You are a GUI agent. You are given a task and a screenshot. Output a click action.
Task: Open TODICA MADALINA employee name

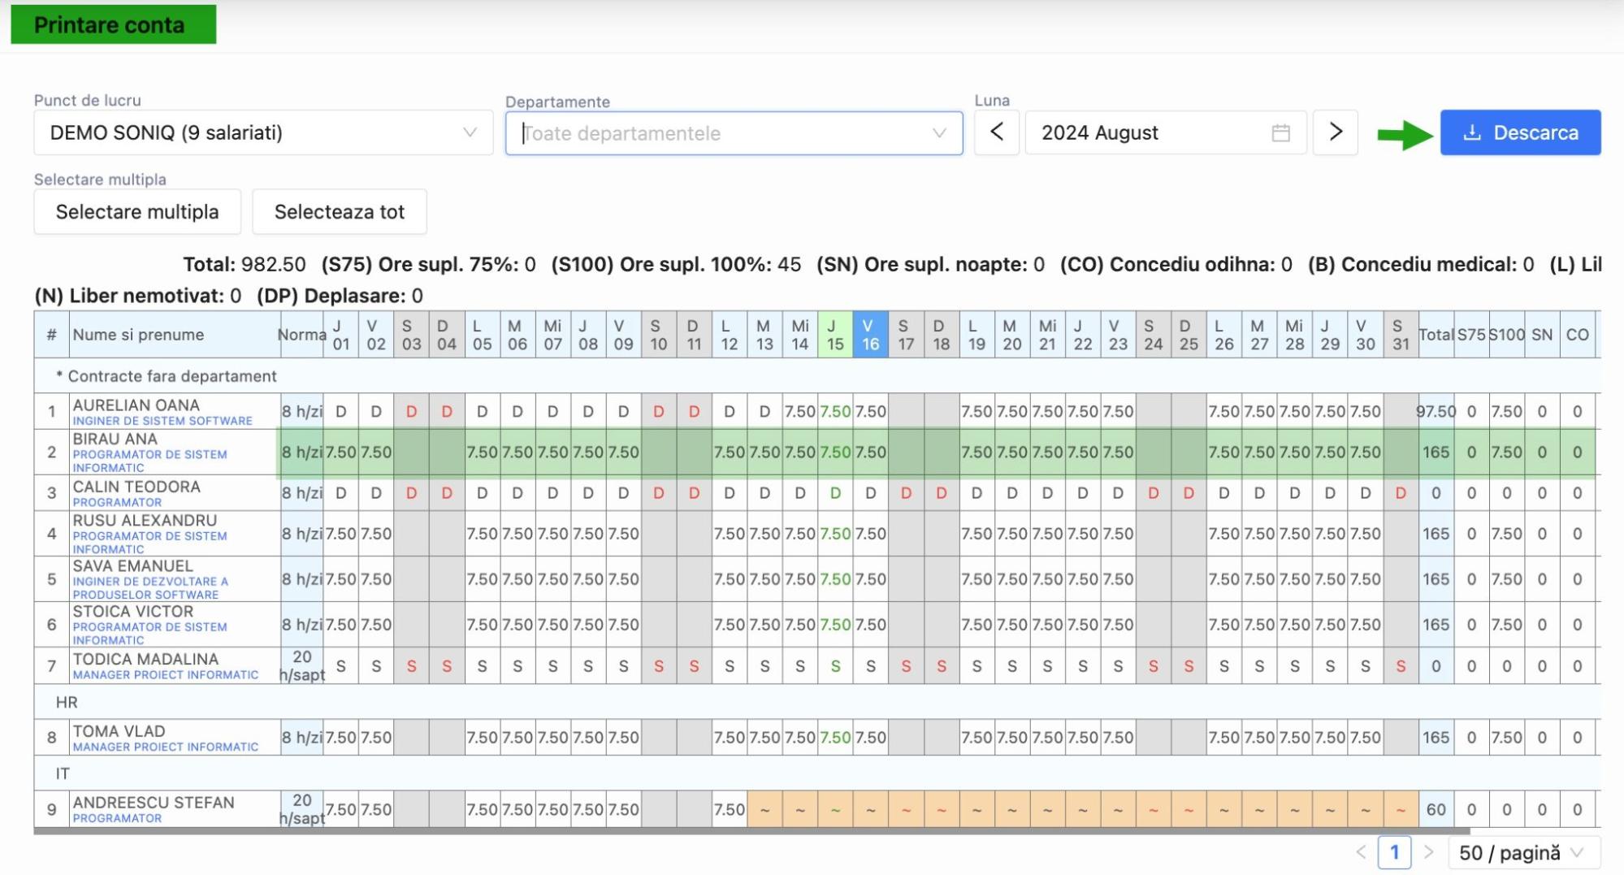click(x=145, y=659)
